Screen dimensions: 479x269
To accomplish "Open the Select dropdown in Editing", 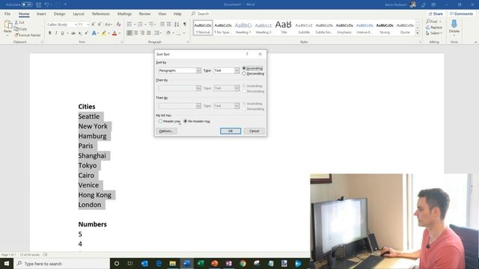I will 434,33.
